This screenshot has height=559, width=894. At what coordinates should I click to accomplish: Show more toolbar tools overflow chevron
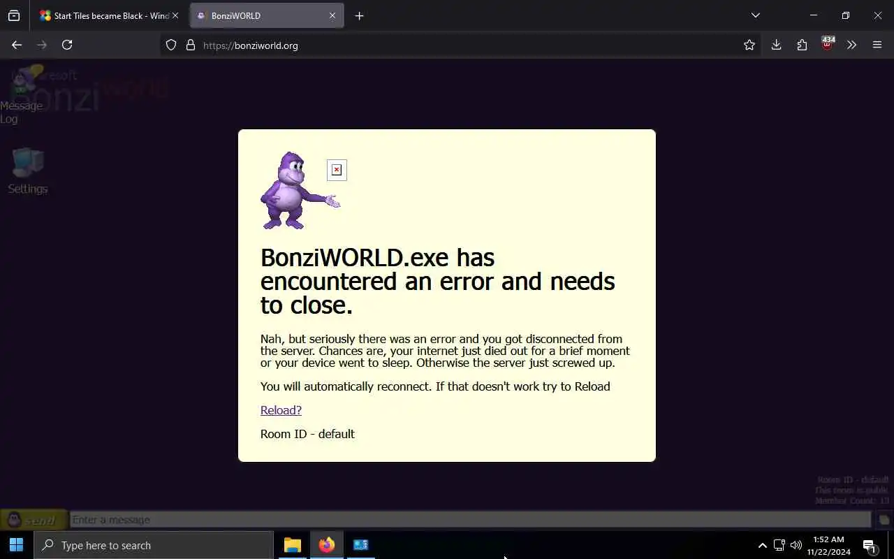pyautogui.click(x=851, y=45)
